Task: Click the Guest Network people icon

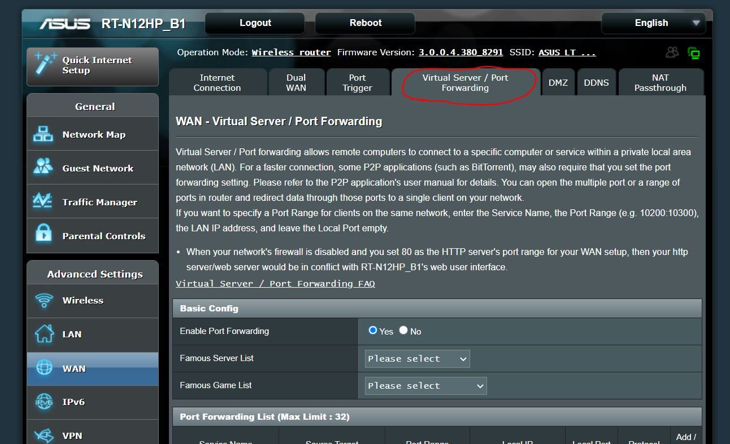Action: (x=44, y=168)
